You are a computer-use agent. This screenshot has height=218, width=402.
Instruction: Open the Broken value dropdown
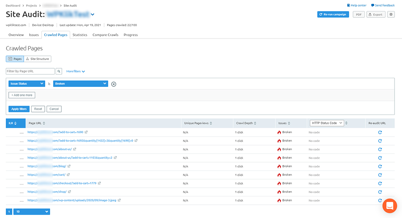point(80,84)
